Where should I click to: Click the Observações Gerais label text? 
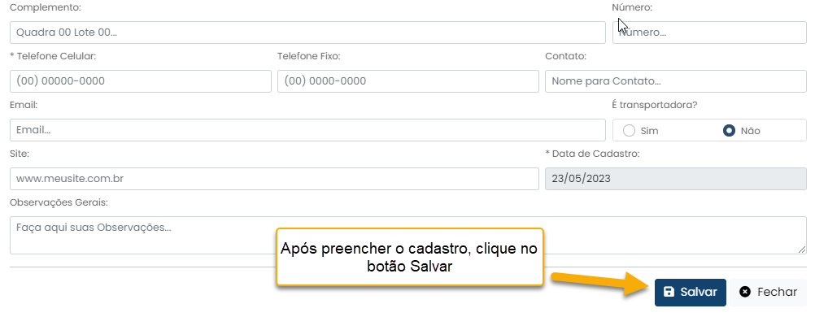coord(59,202)
